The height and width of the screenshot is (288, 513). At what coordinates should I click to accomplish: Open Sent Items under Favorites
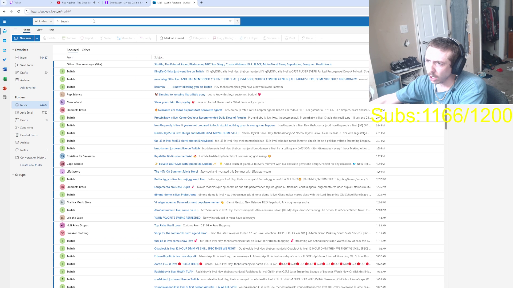[30, 65]
